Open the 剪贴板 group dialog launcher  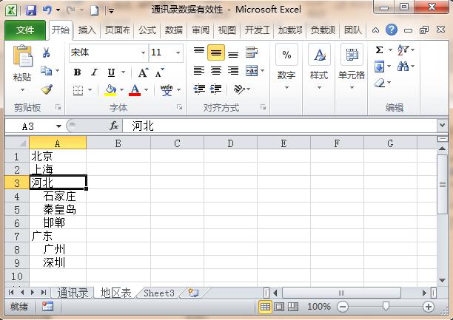58,107
